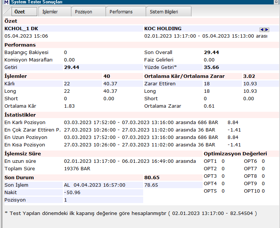Click the Son İşlem AL 04.04.2023 16:57:00 entry

point(95,185)
